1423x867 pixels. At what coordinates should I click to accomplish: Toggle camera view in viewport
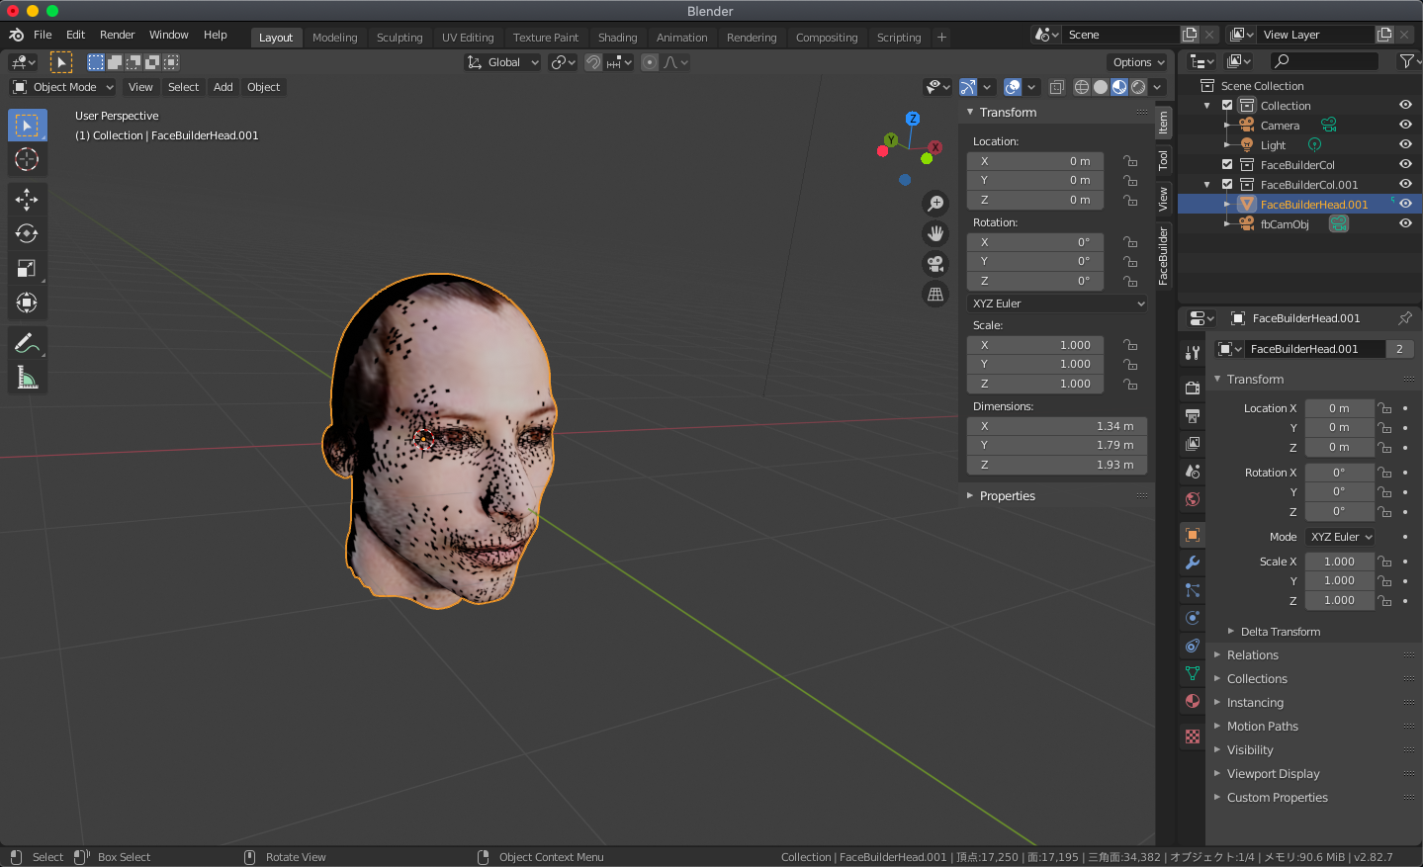(934, 264)
